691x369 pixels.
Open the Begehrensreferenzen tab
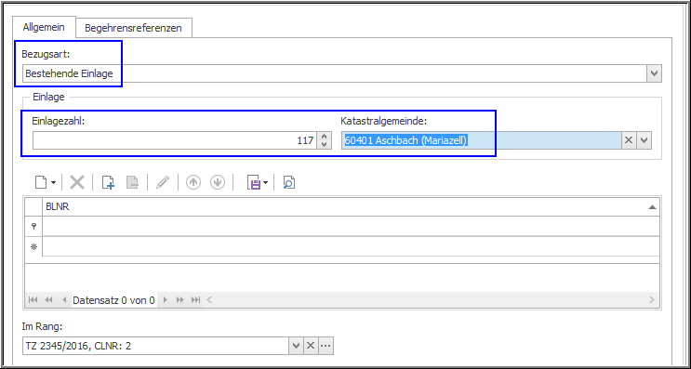tap(134, 28)
